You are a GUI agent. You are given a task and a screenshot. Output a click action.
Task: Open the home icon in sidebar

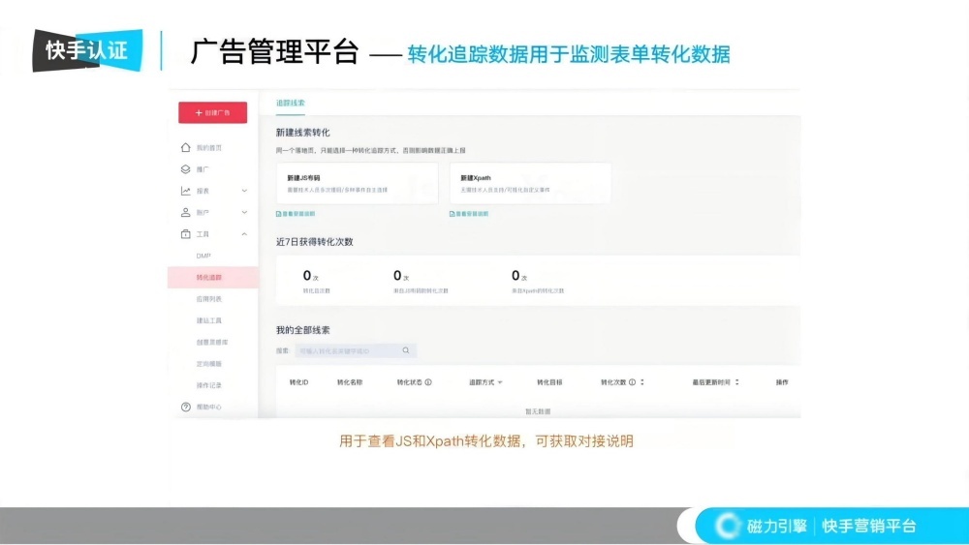[x=185, y=147]
